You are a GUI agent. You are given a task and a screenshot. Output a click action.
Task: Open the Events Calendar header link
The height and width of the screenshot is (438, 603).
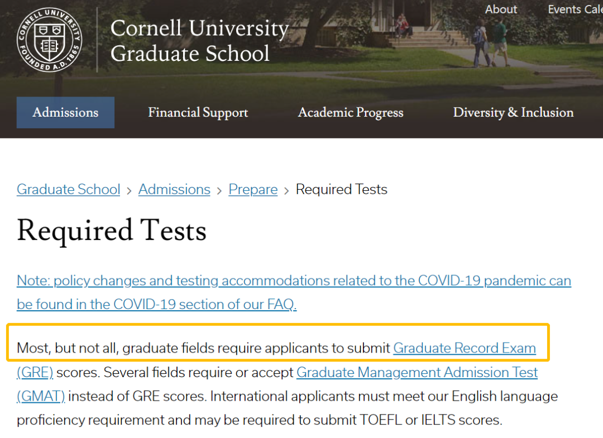[x=575, y=9]
